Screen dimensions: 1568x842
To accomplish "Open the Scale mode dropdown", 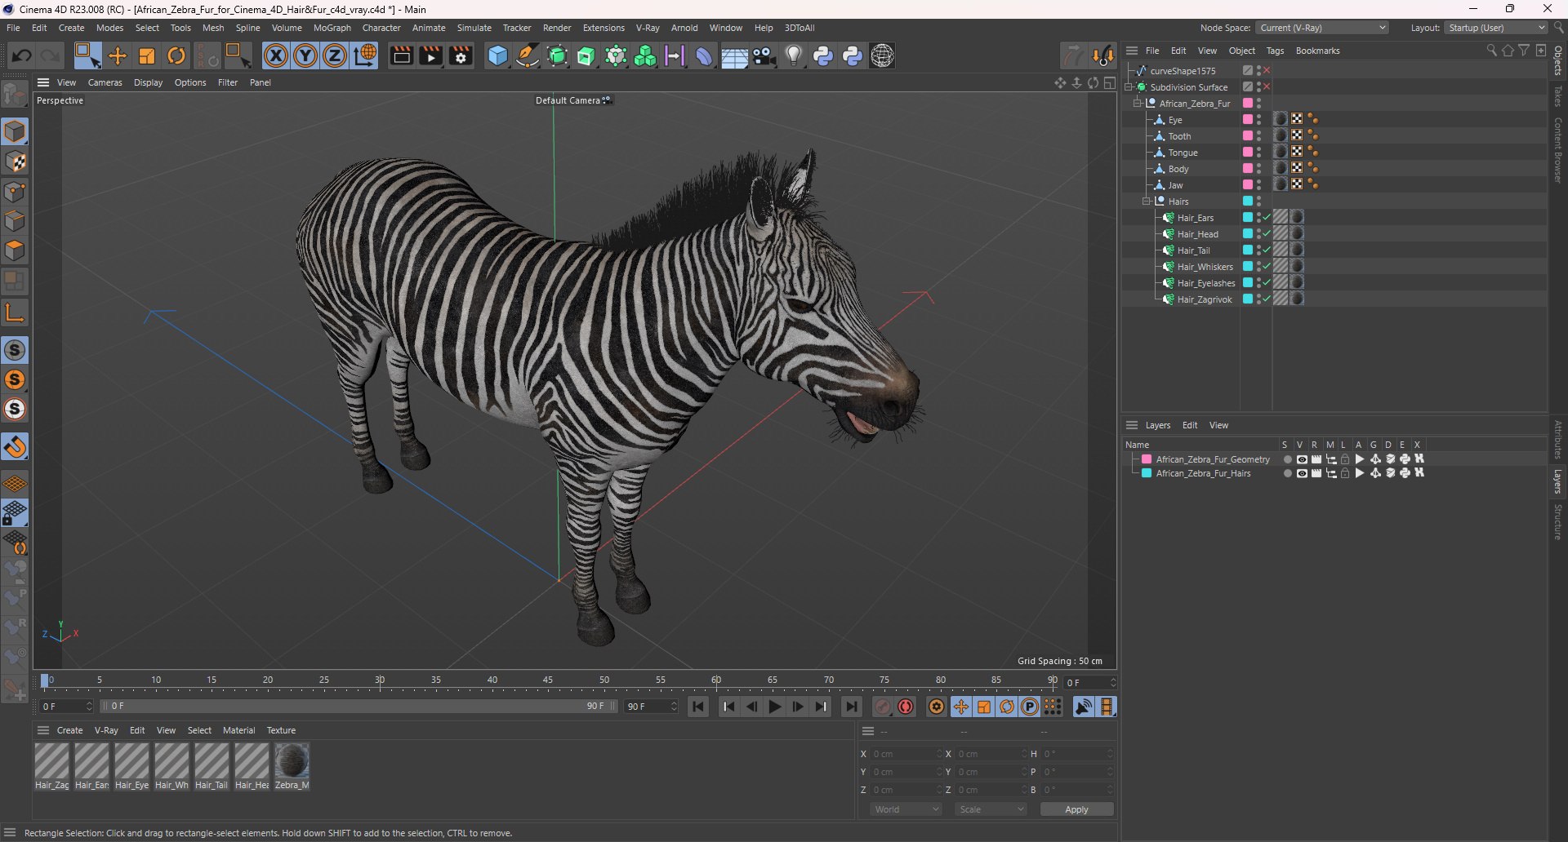I will pyautogui.click(x=991, y=809).
